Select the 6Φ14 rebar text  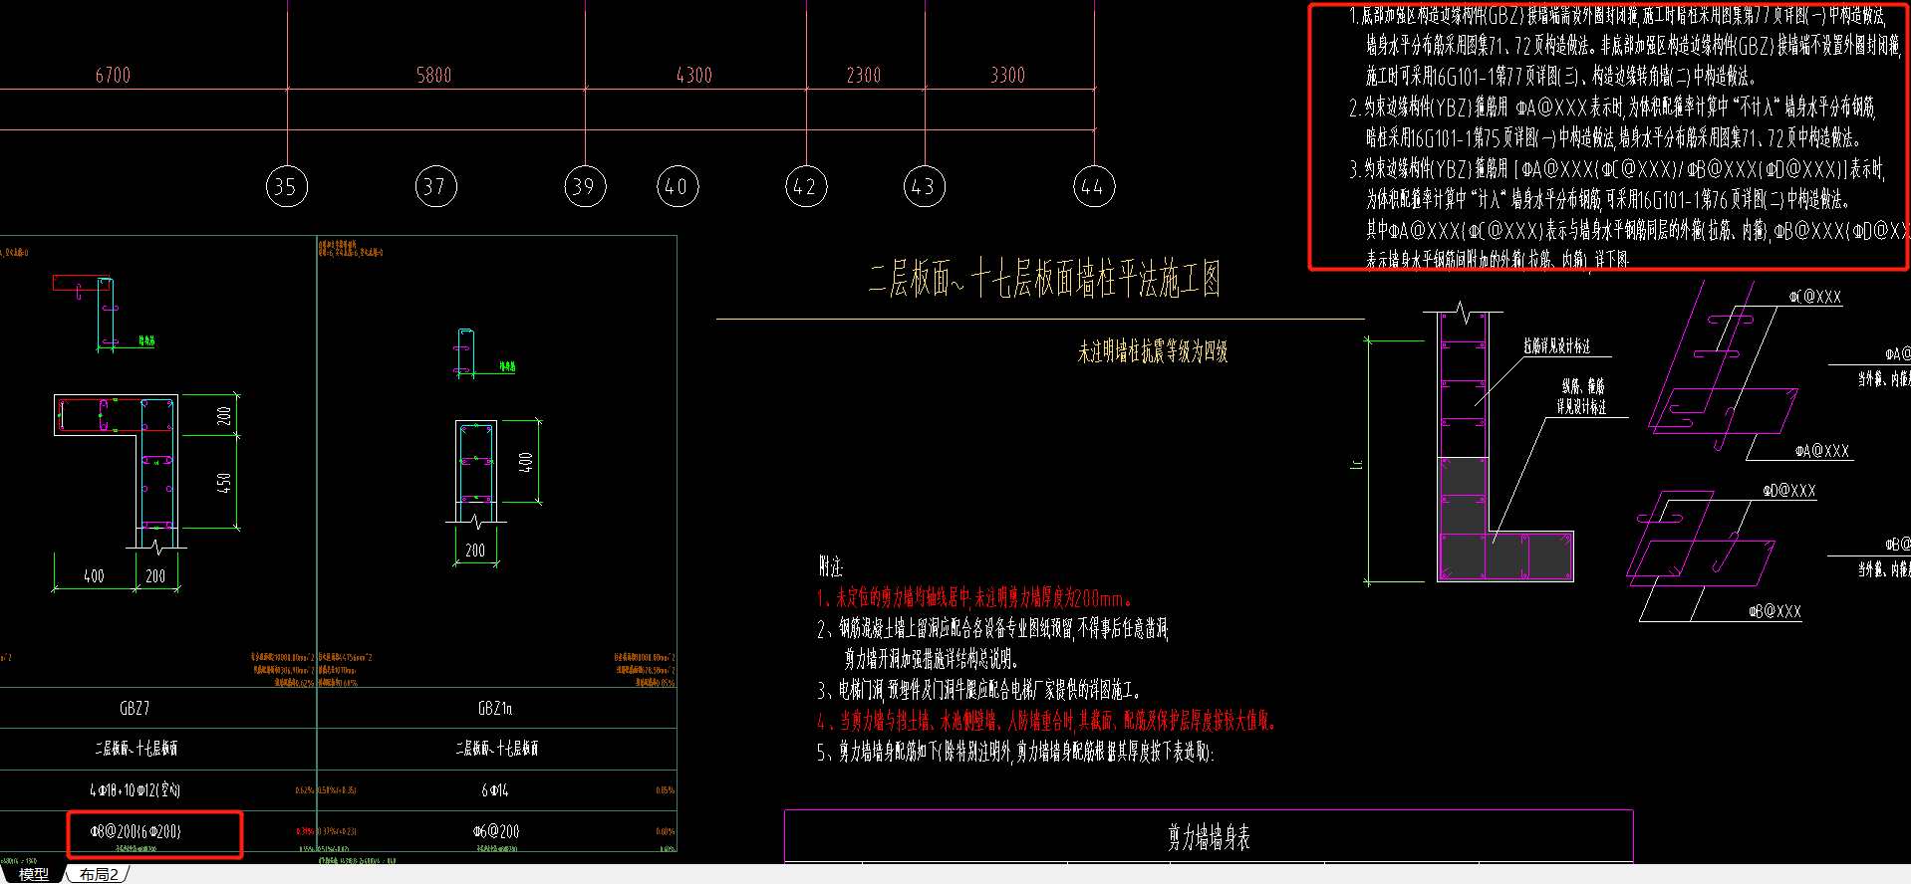click(x=495, y=790)
